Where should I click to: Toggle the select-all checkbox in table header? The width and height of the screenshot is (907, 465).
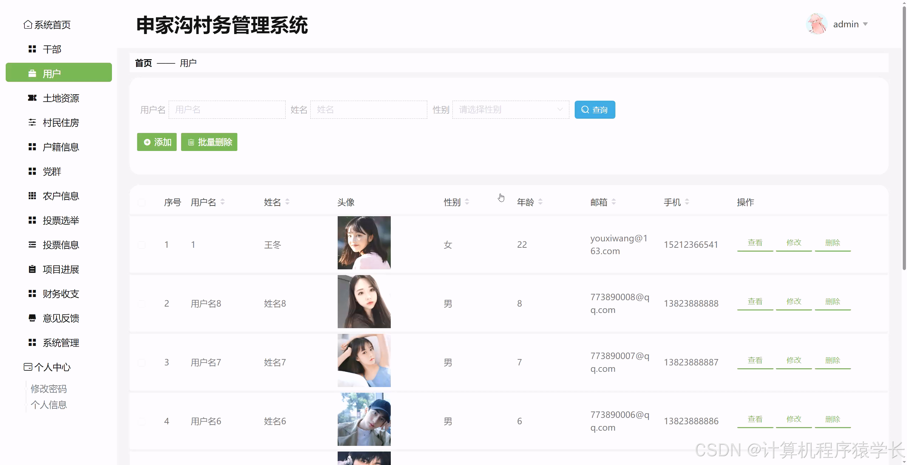point(142,202)
